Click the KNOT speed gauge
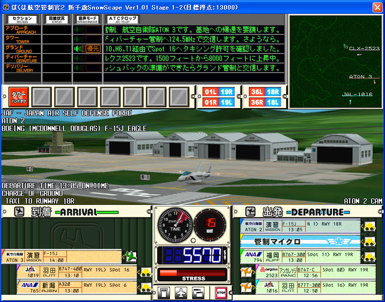This screenshot has height=302, width=385. point(210,226)
